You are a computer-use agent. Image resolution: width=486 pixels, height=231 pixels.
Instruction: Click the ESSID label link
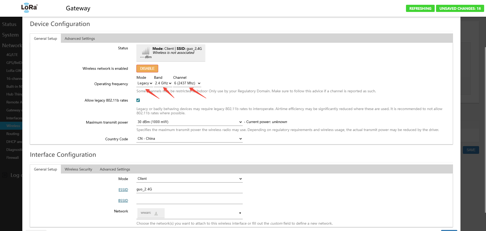123,190
